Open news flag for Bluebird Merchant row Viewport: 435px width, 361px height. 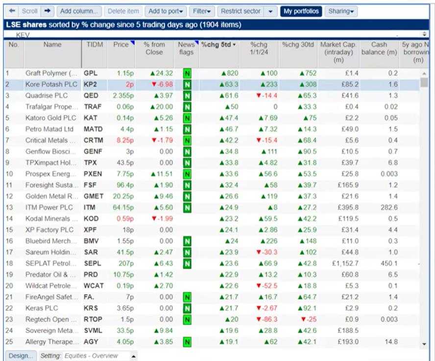(187, 241)
